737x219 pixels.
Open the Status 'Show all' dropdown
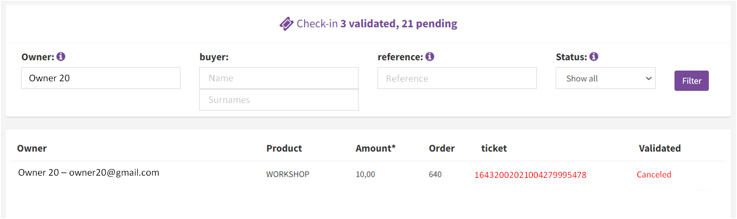tap(605, 79)
